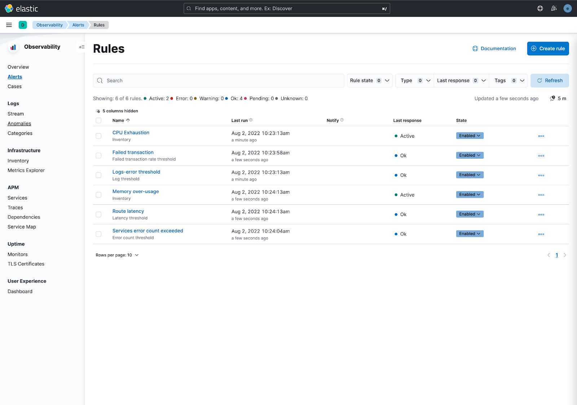Open the help icon in the top bar
This screenshot has width=577, height=405.
pos(540,8)
